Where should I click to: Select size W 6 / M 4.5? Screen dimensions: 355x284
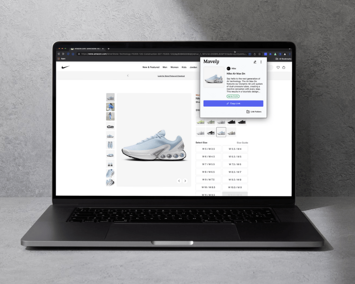(208, 157)
